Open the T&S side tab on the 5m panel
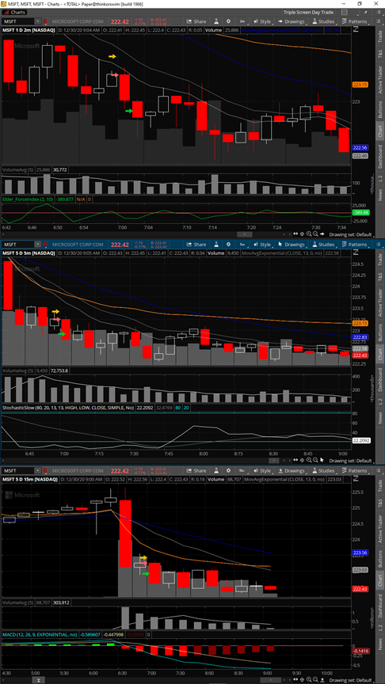Image resolution: width=385 pixels, height=684 pixels. [379, 277]
